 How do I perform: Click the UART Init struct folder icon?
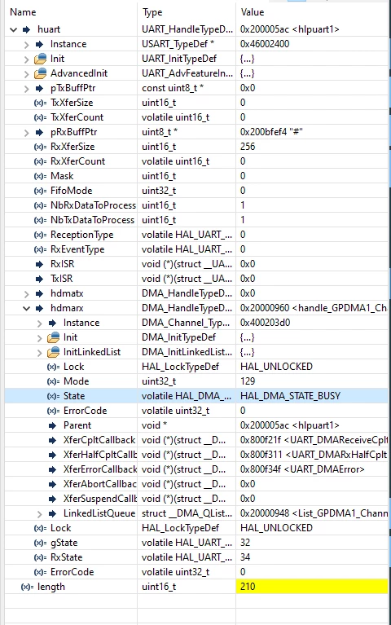click(40, 59)
